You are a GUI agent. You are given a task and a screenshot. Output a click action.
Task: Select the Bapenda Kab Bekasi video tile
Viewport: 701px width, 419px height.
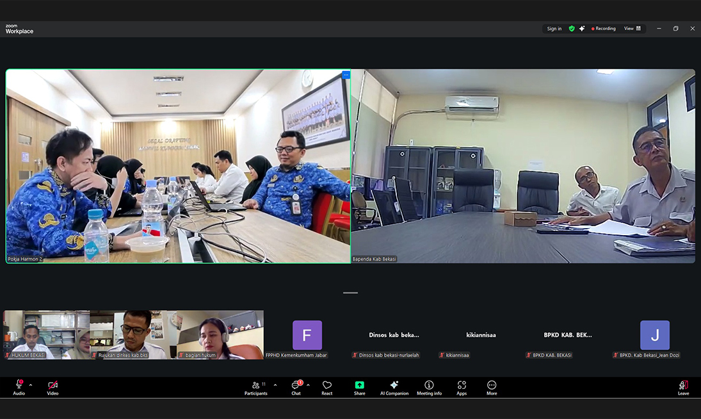(x=522, y=166)
